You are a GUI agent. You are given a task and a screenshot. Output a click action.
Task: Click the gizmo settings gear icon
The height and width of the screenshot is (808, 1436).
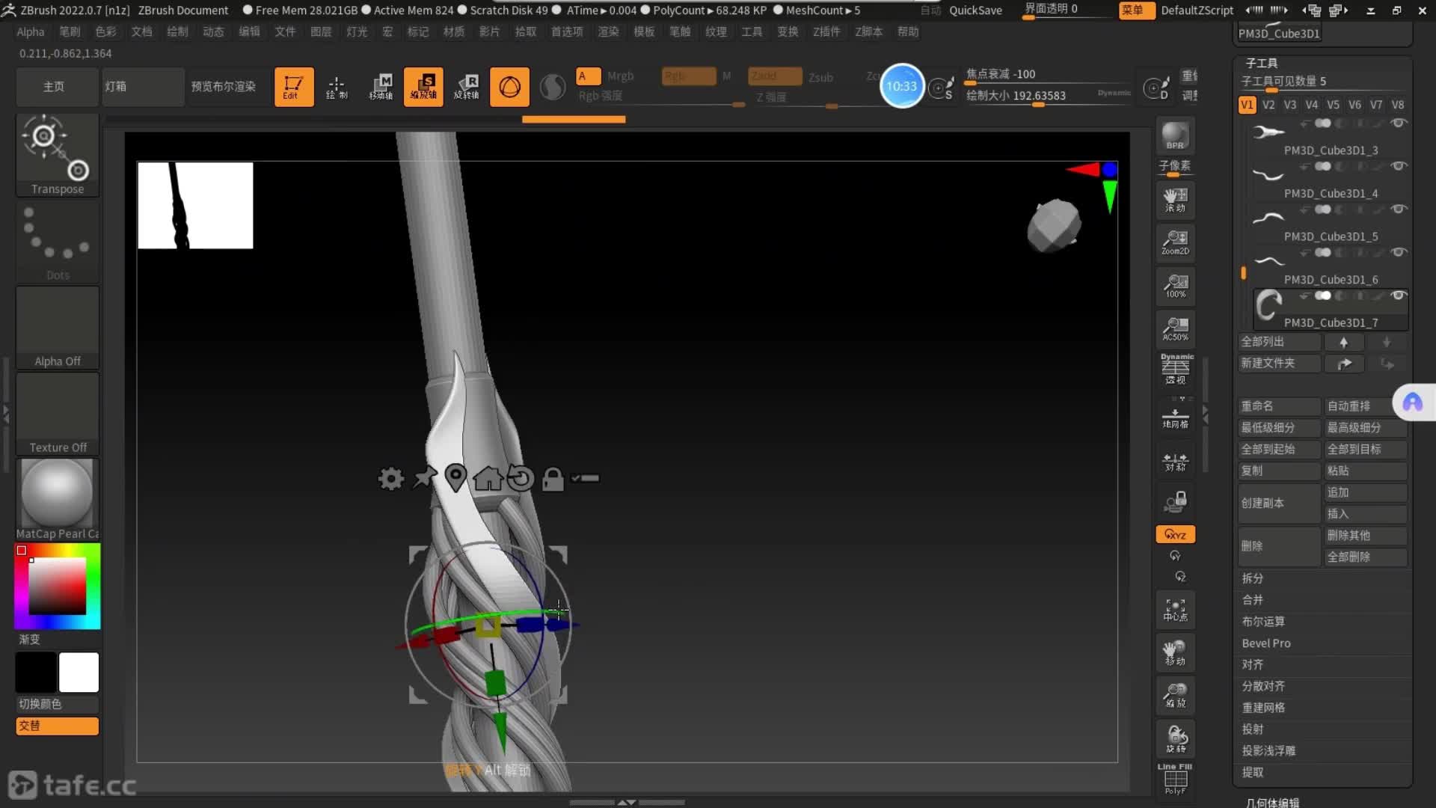pos(390,478)
